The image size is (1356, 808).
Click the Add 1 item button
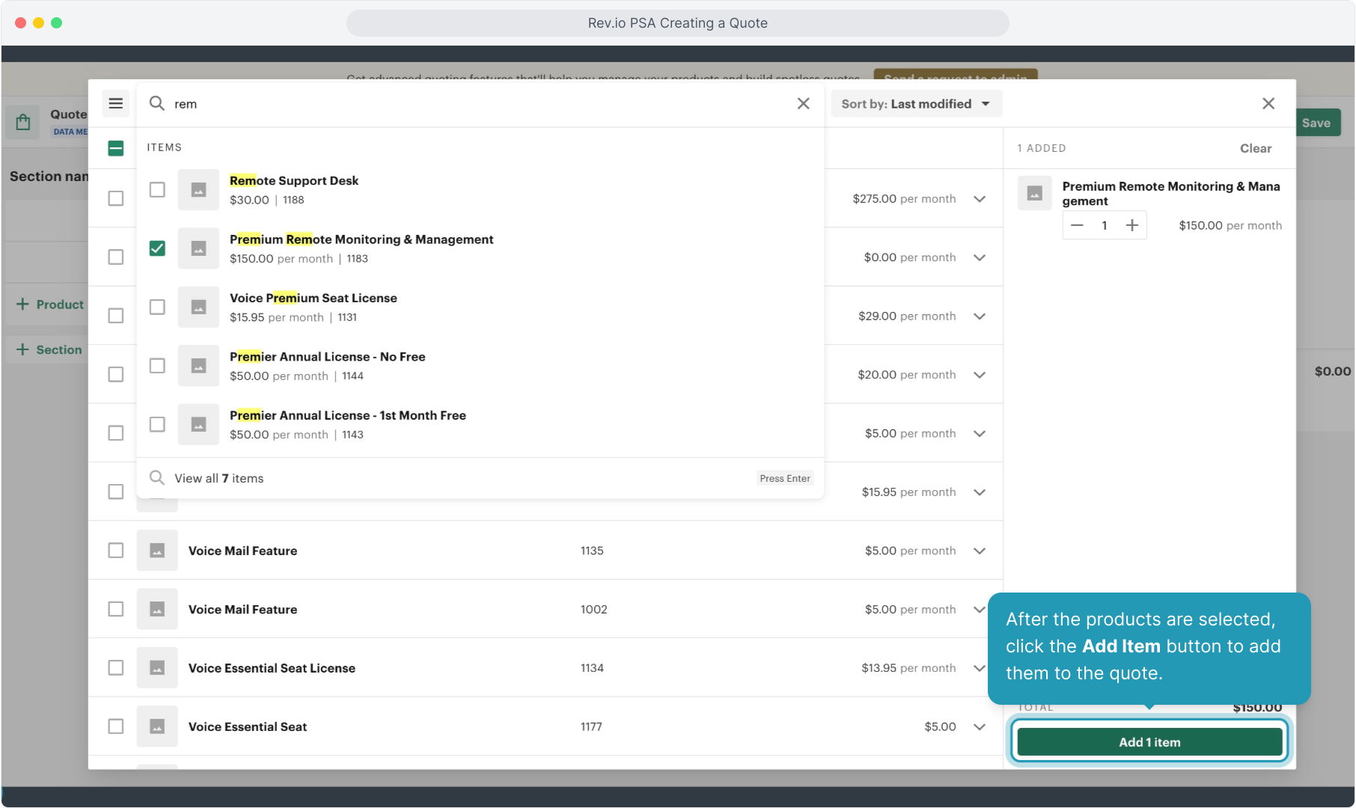coord(1149,742)
